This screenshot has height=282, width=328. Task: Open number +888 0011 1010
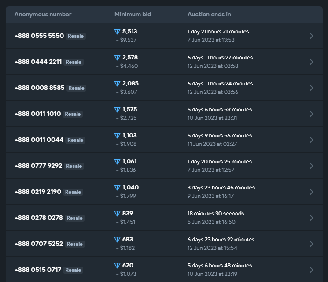(38, 114)
